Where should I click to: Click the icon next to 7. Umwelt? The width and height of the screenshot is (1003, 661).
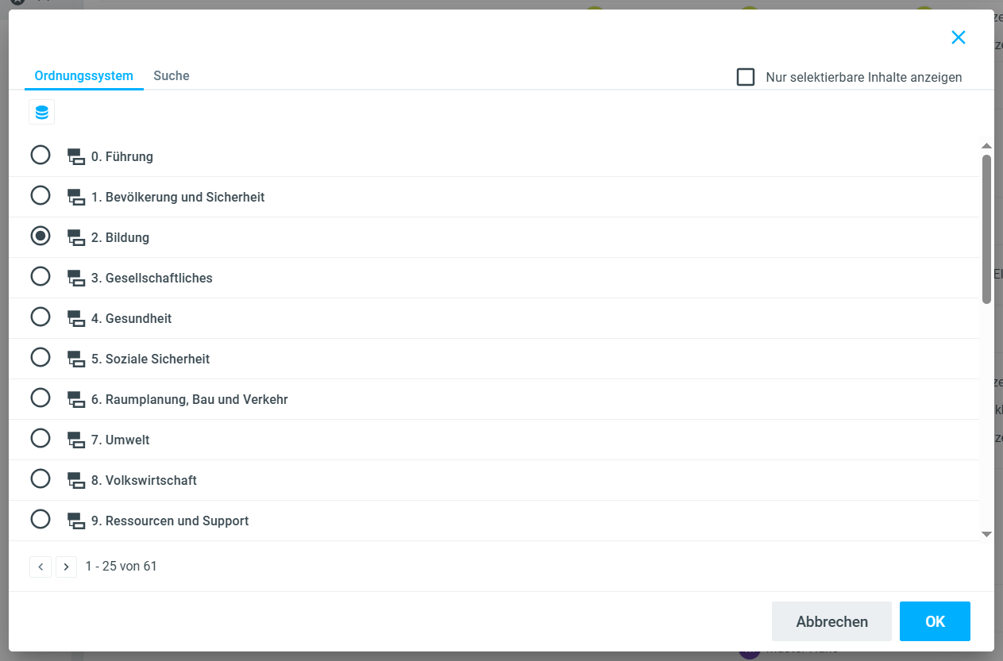[x=76, y=440]
